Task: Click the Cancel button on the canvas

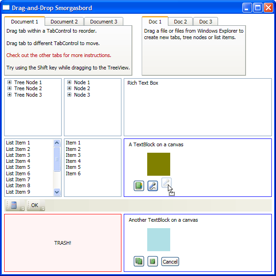Action: pyautogui.click(x=170, y=262)
